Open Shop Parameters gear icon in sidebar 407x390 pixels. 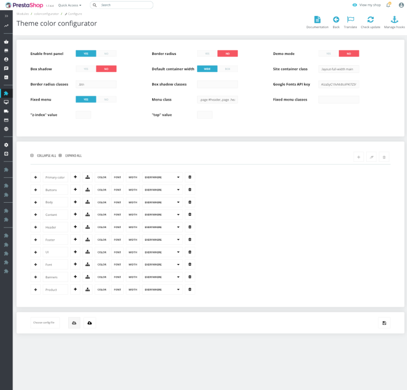coord(6,144)
